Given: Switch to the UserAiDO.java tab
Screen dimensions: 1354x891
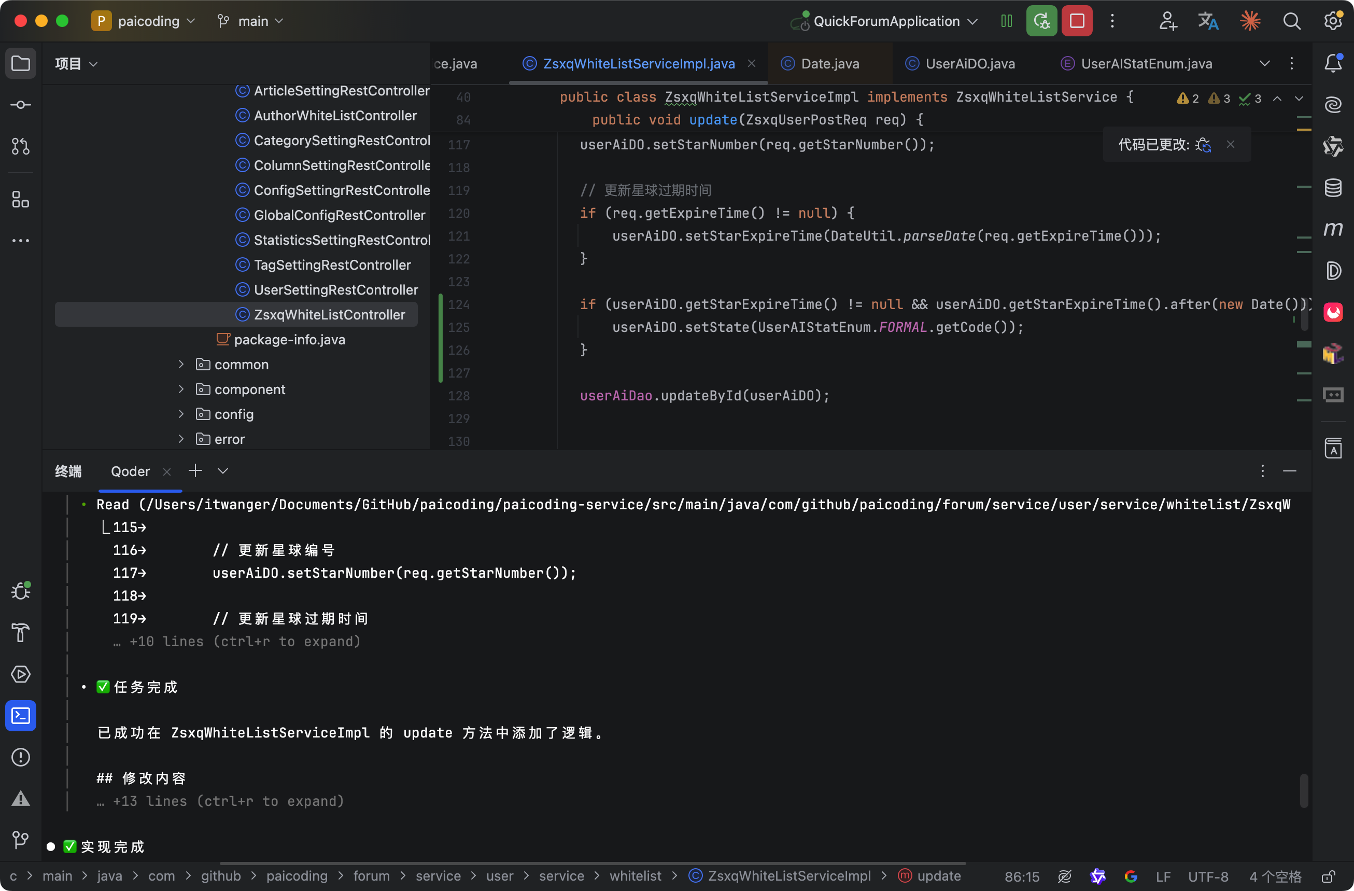Looking at the screenshot, I should point(969,63).
